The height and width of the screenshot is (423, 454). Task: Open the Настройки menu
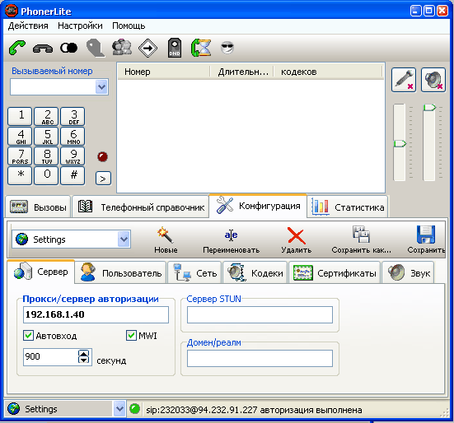pyautogui.click(x=80, y=26)
